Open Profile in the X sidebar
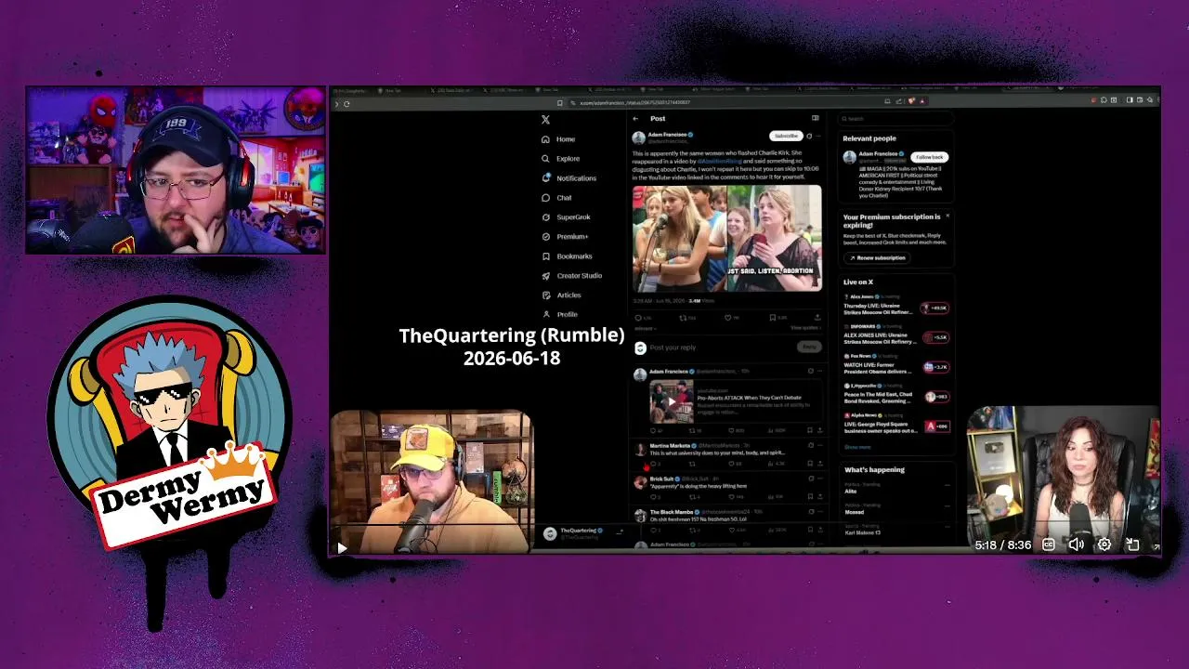The width and height of the screenshot is (1189, 669). point(559,315)
